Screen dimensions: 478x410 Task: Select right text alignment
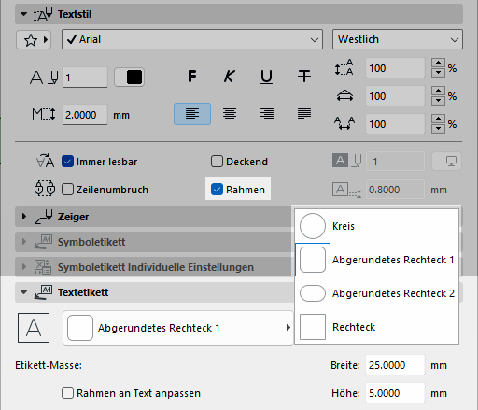click(267, 114)
